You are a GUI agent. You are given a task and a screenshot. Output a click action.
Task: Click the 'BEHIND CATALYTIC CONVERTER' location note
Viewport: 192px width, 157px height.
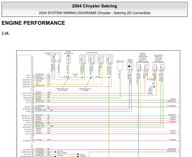143,55
